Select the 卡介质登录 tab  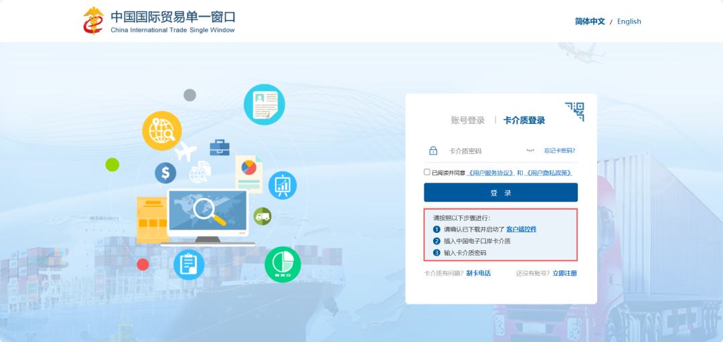[524, 120]
